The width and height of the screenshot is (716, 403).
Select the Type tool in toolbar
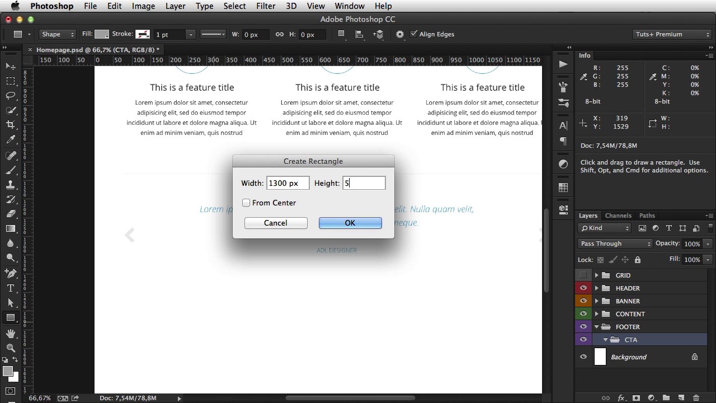point(11,288)
